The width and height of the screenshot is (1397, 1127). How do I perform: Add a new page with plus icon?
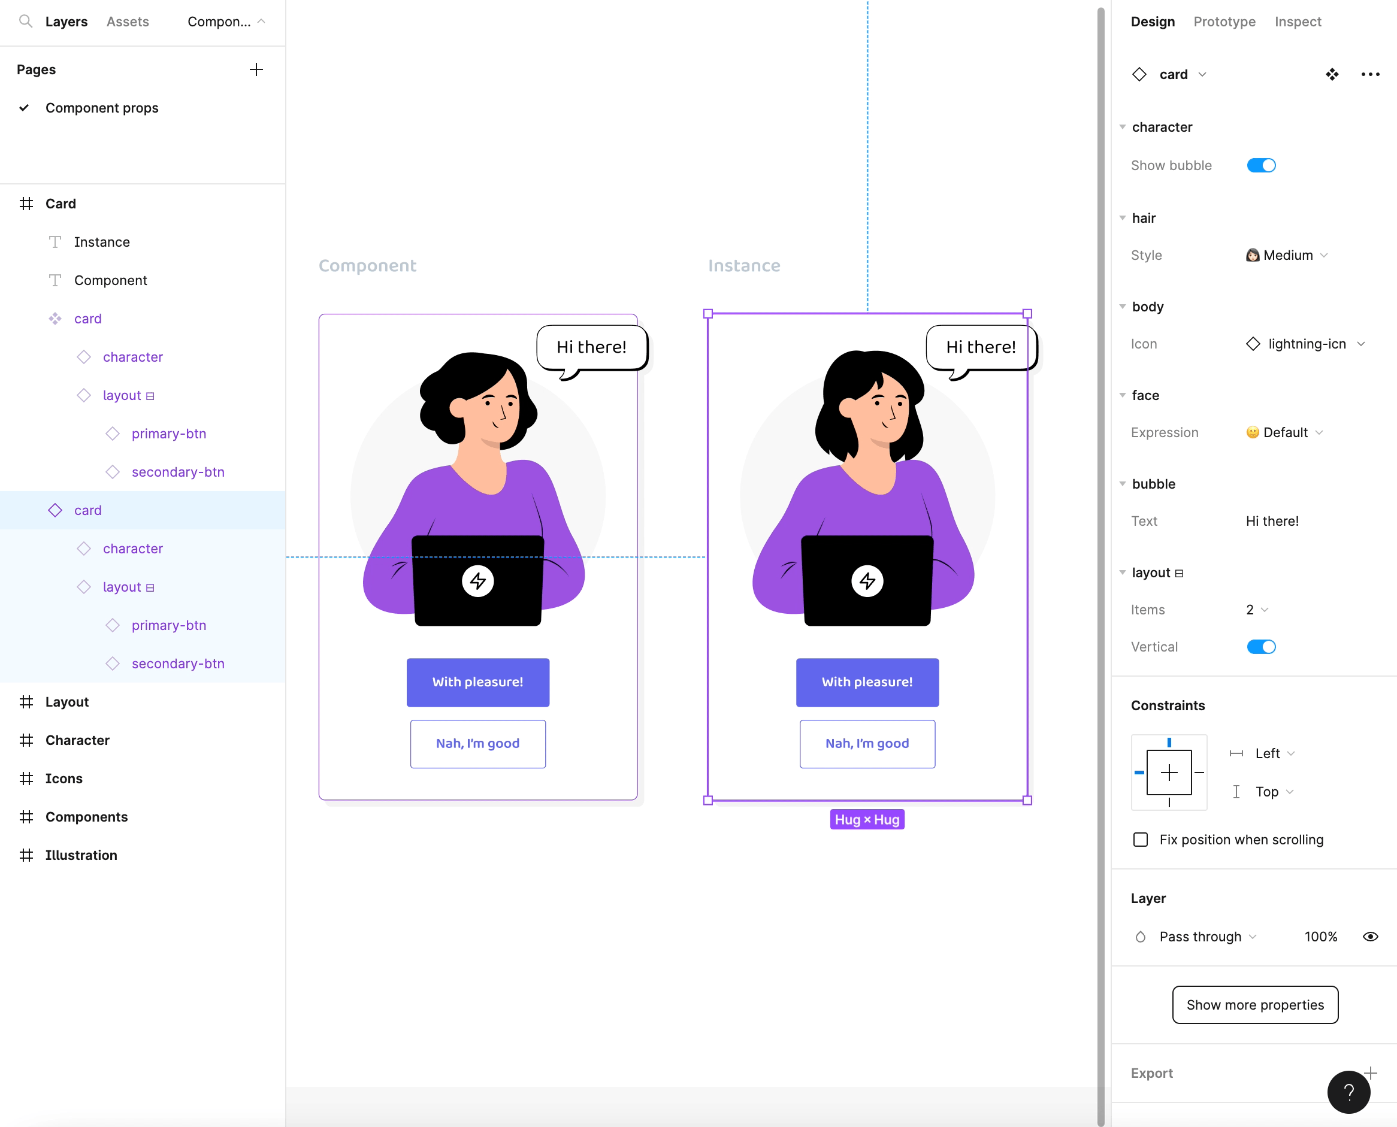(x=256, y=69)
